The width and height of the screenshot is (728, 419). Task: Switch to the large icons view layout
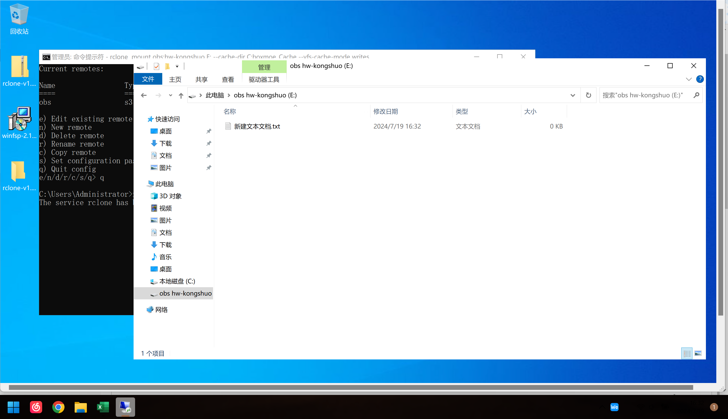point(698,353)
